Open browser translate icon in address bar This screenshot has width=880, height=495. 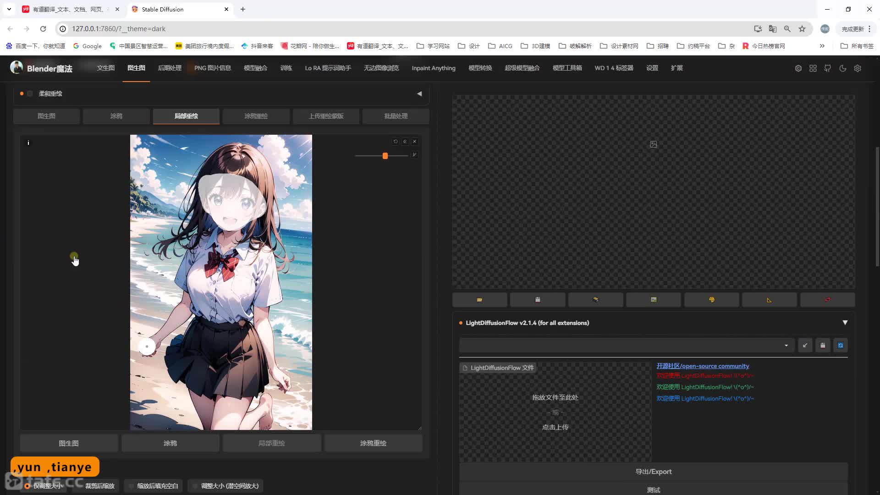tap(773, 29)
